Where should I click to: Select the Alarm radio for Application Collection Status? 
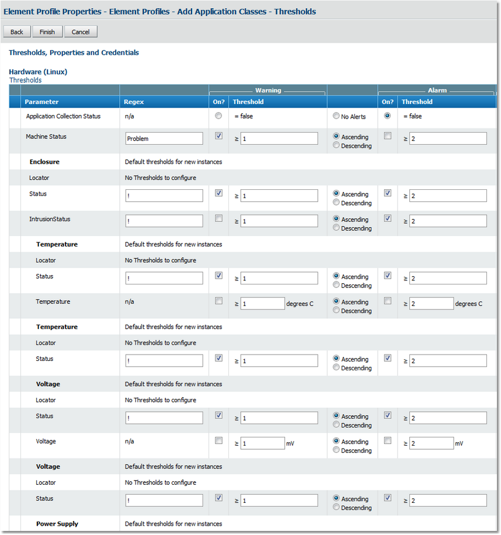[387, 115]
